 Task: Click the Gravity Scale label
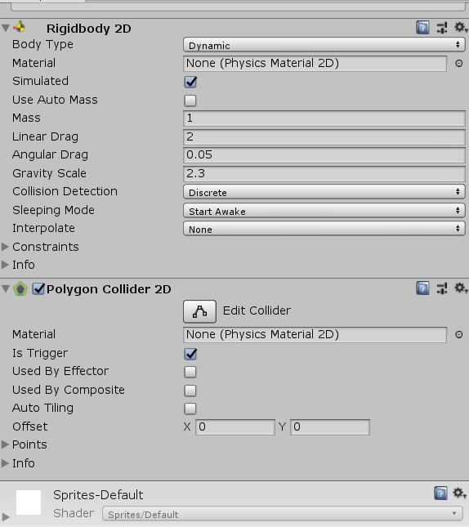point(49,173)
